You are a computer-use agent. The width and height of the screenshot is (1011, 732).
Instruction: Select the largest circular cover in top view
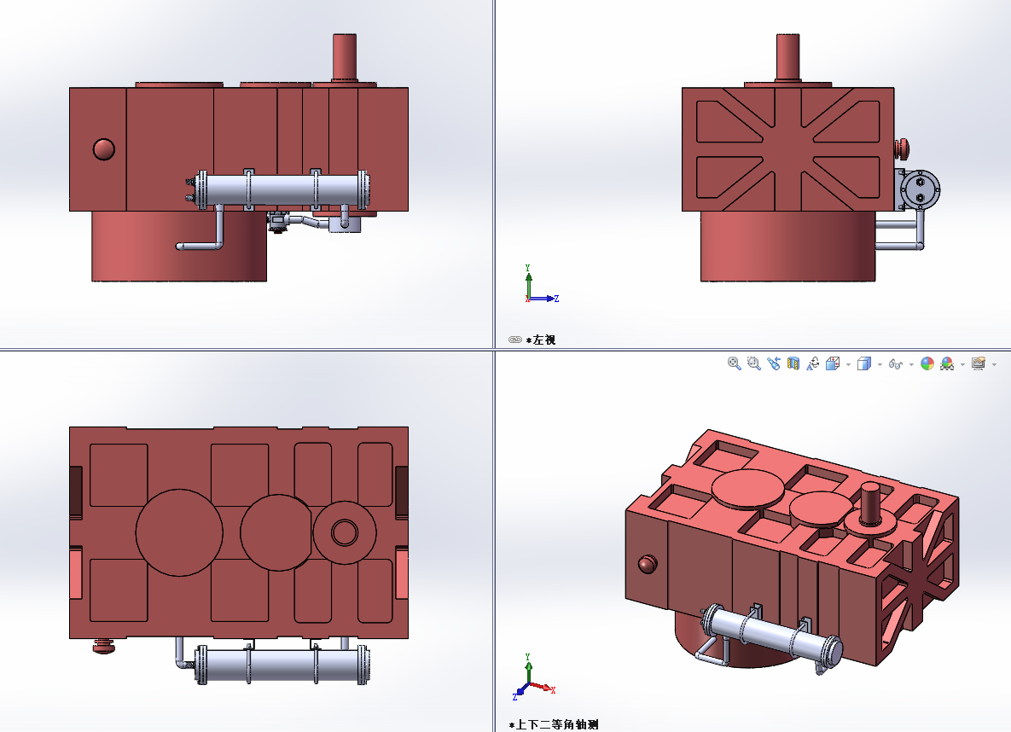[x=179, y=532]
